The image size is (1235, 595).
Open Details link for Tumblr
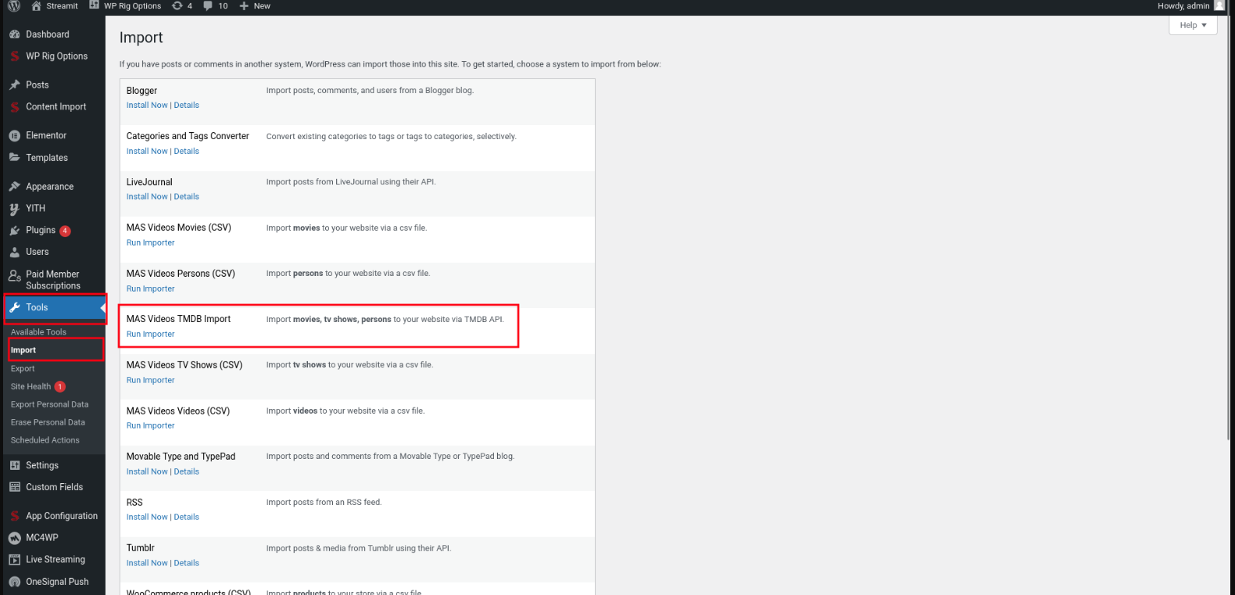coord(186,563)
